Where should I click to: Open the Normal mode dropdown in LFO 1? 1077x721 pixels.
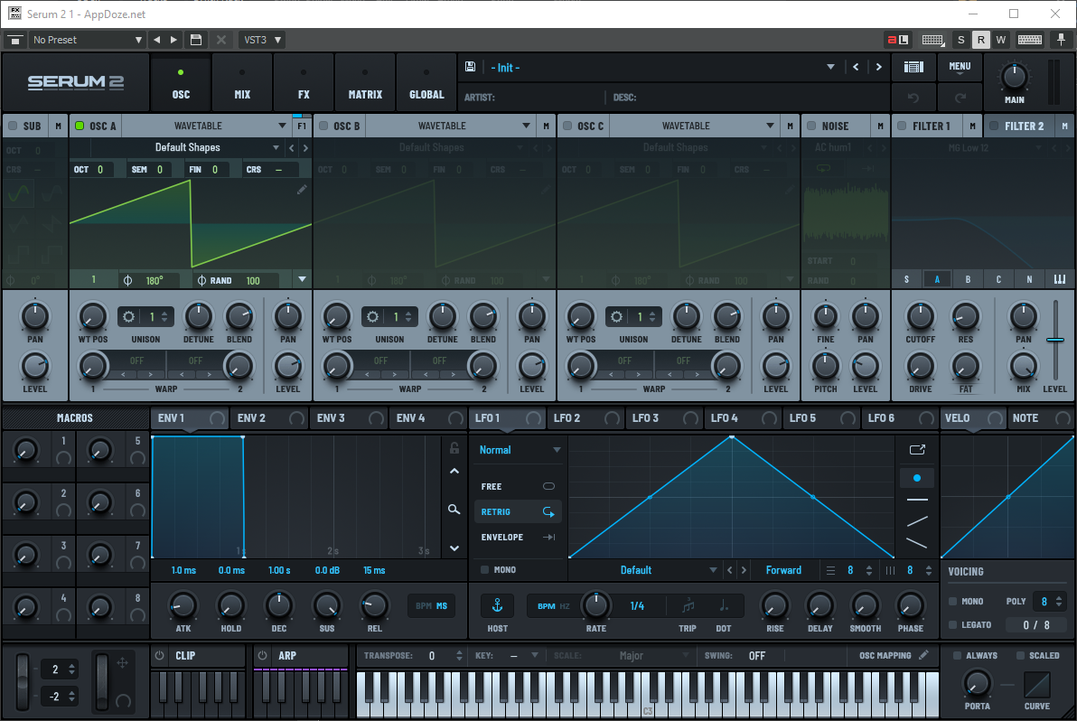click(518, 449)
